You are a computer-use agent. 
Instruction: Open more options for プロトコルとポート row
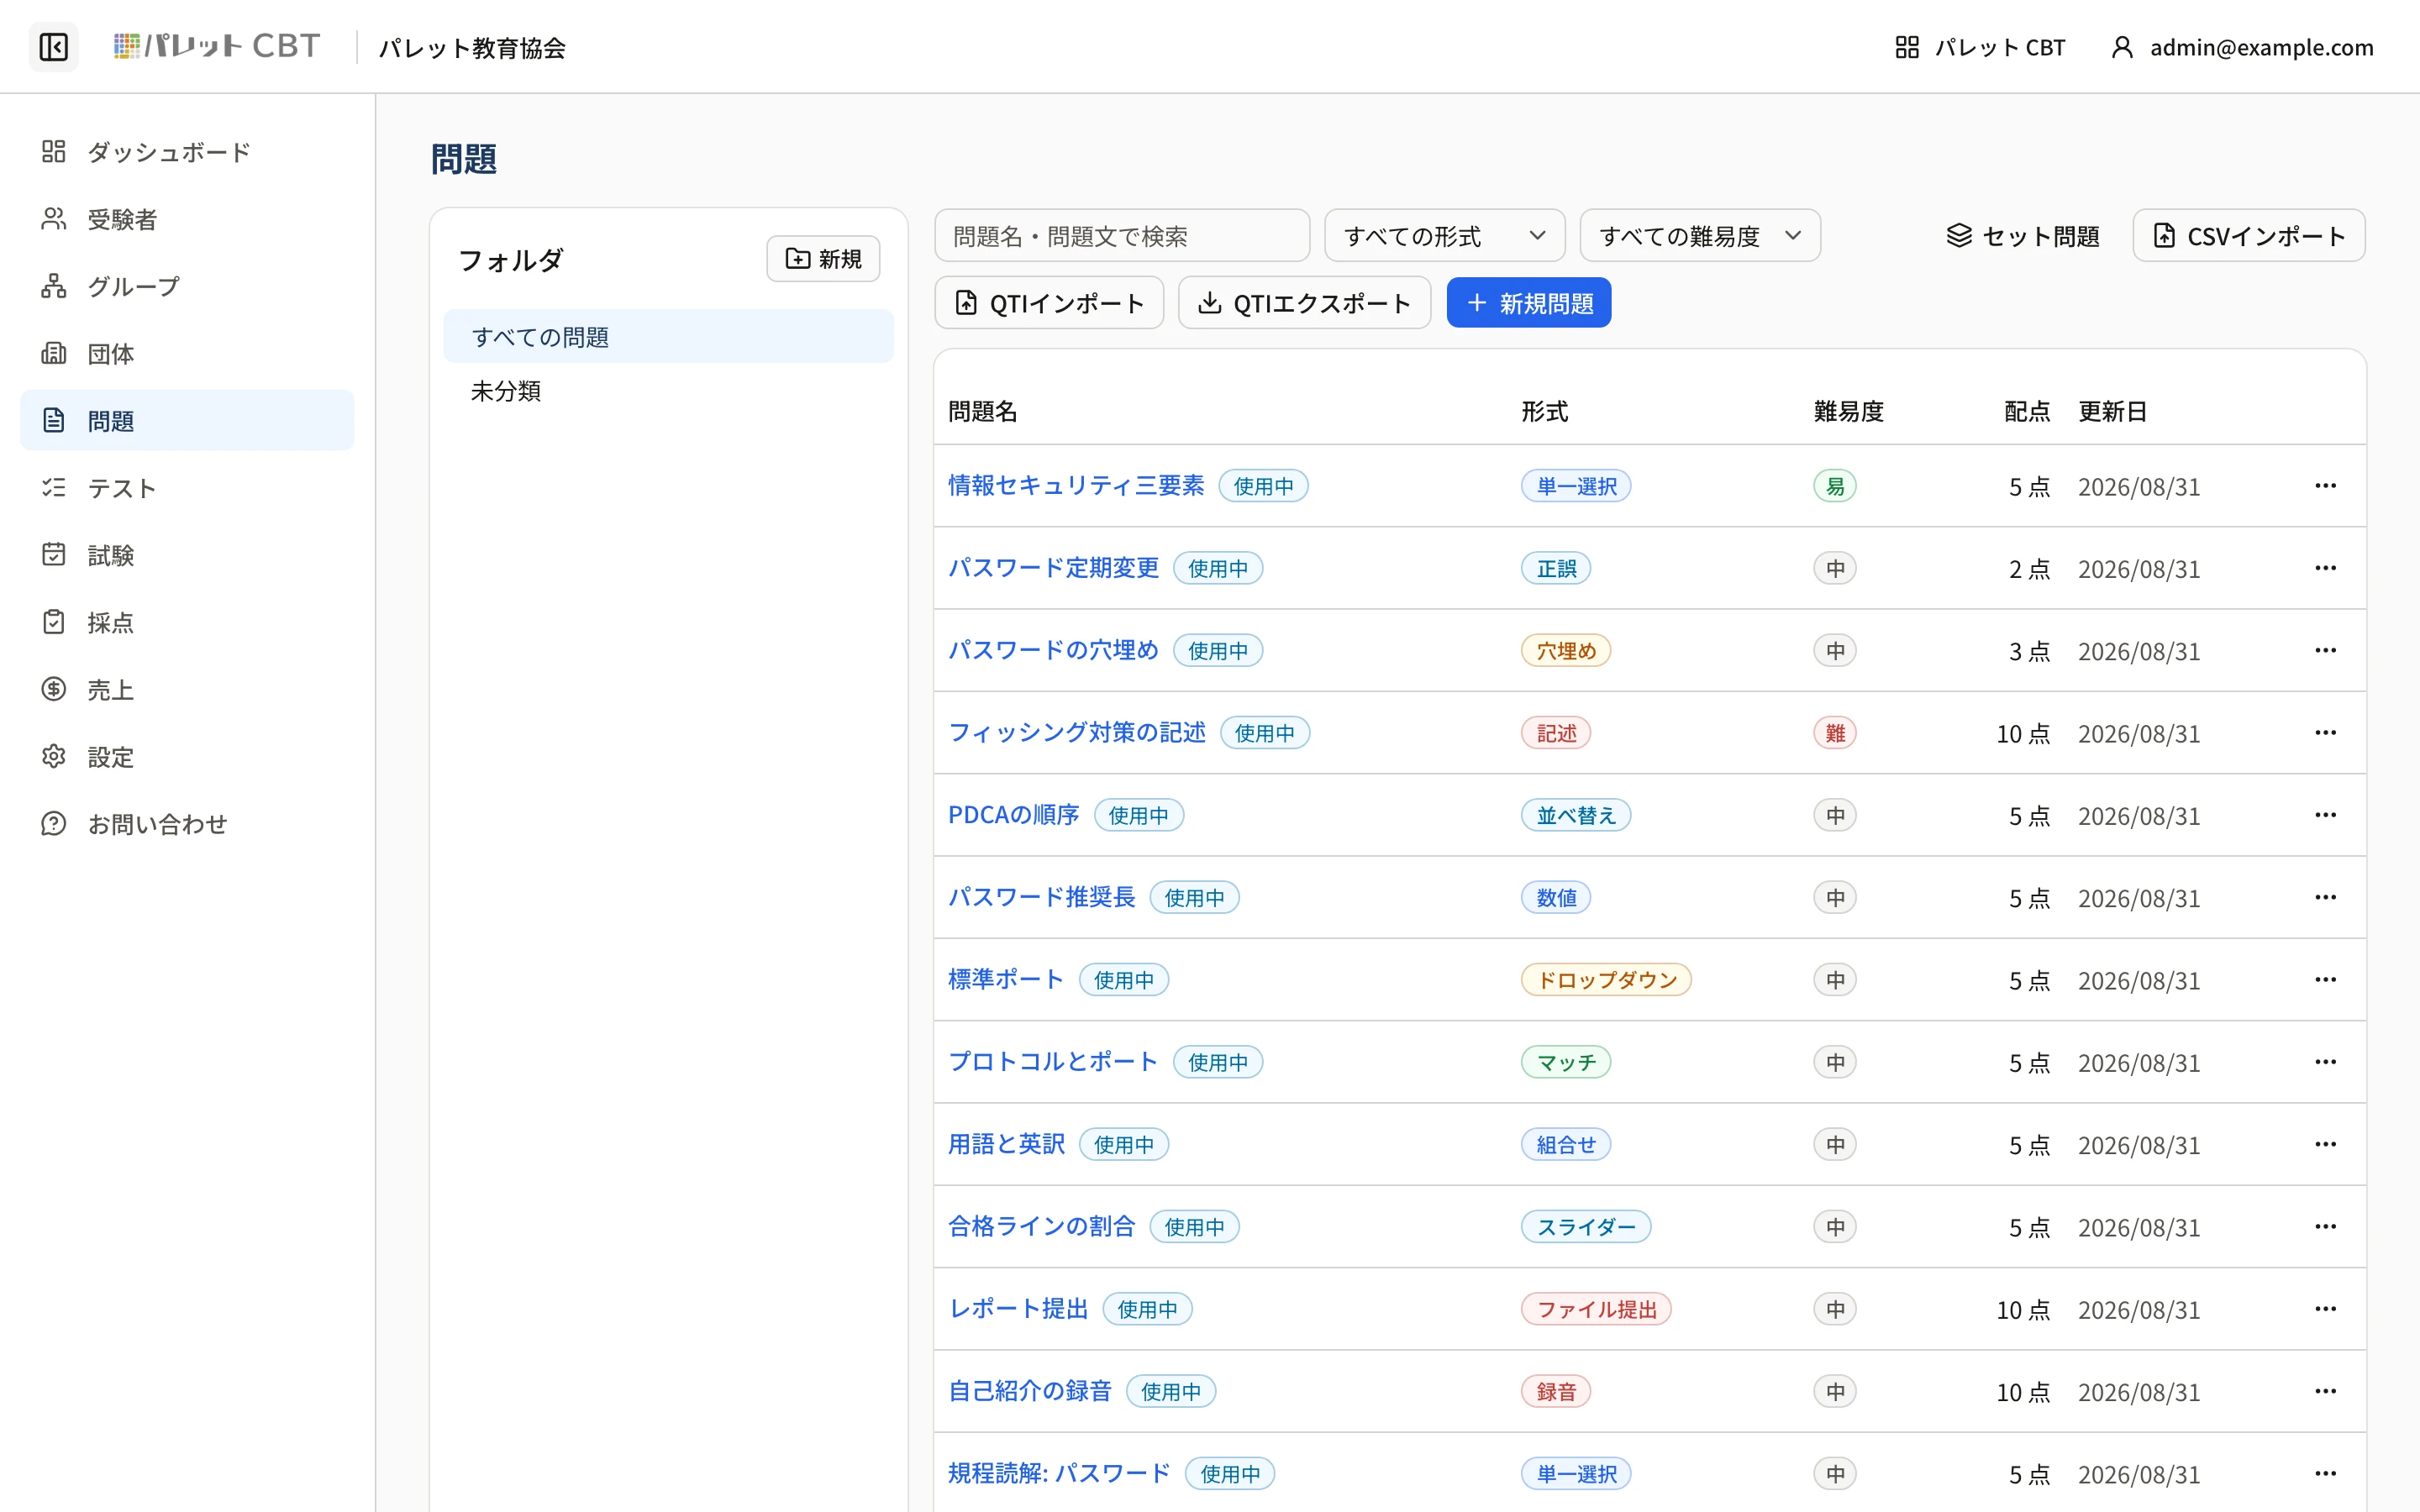tap(2325, 1062)
